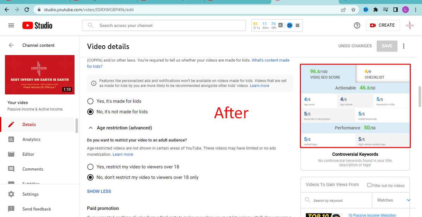
Task: Reload the page with refresh icon
Action: 27,10
